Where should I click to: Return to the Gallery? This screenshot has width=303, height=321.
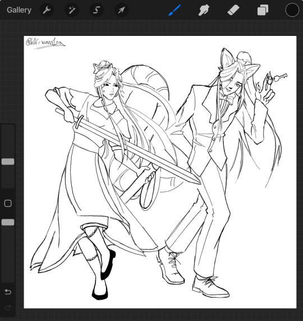coord(19,10)
